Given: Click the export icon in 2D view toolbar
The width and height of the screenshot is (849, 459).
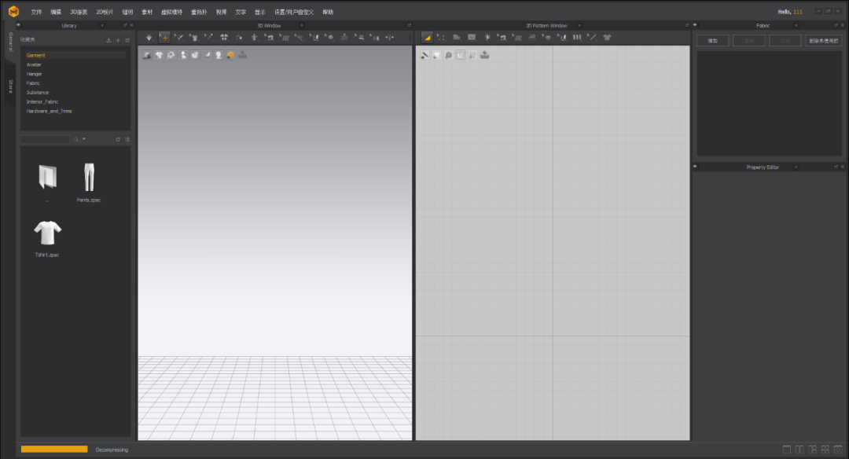Looking at the screenshot, I should click(x=485, y=55).
